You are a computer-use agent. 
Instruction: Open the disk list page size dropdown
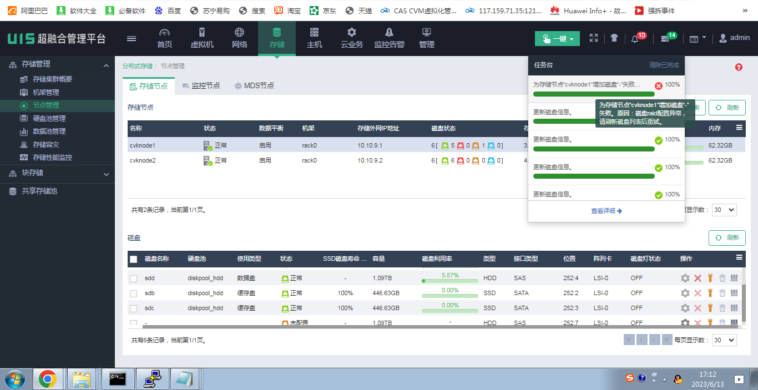pos(724,340)
